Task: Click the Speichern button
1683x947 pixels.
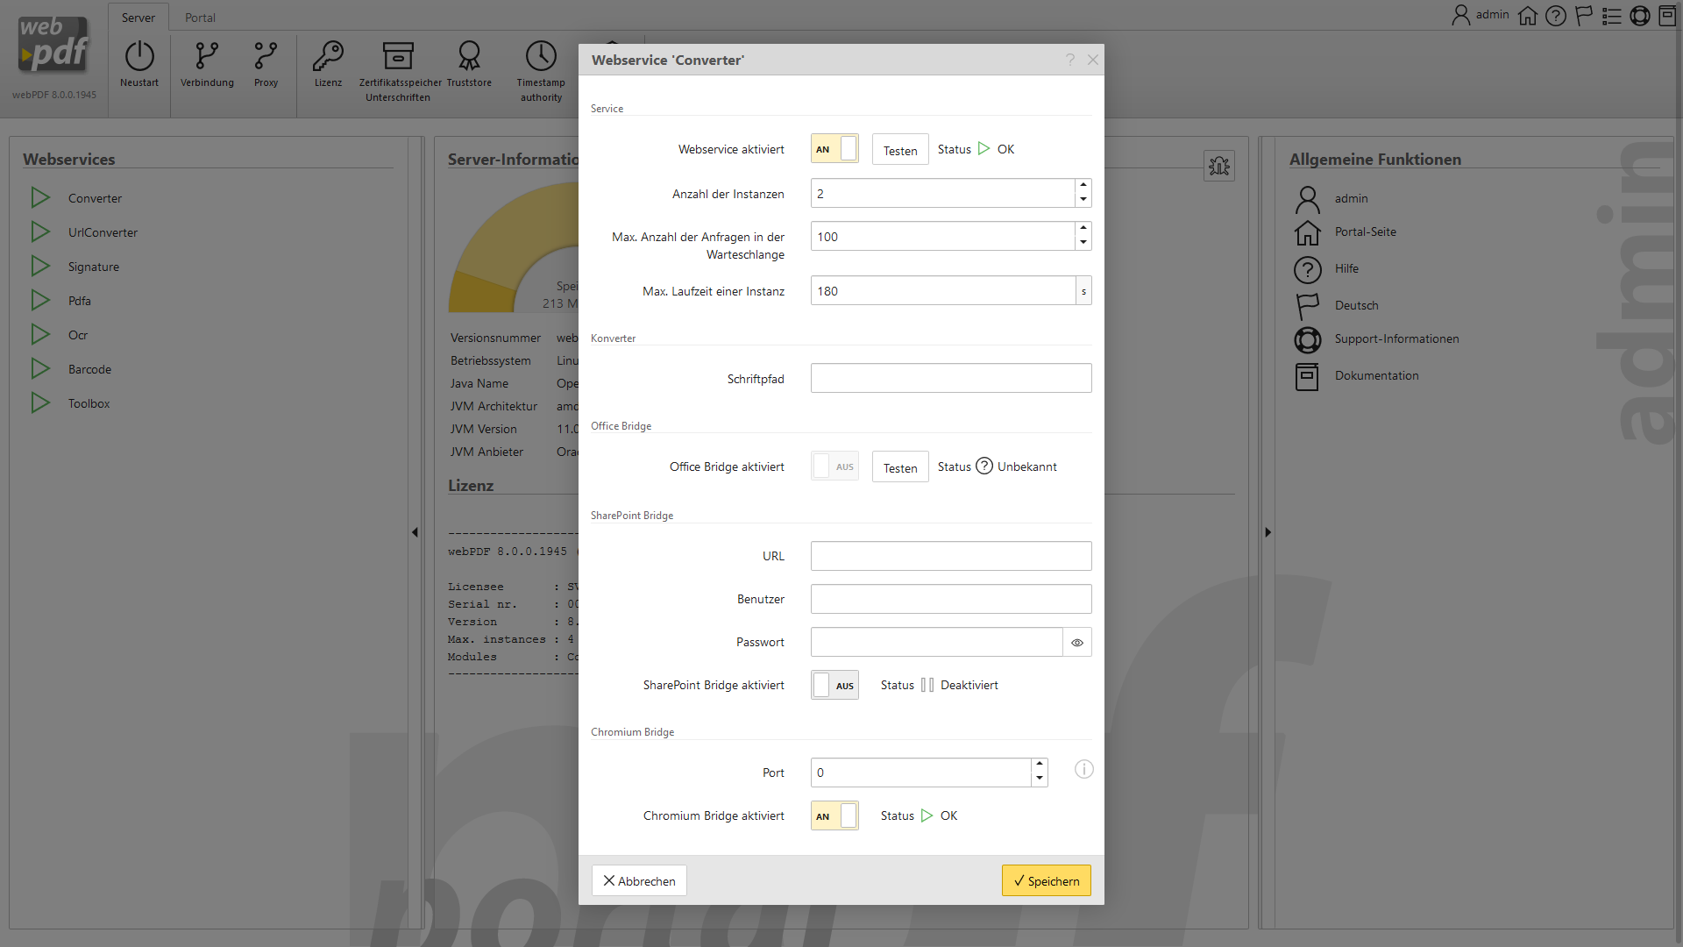Action: 1046,881
